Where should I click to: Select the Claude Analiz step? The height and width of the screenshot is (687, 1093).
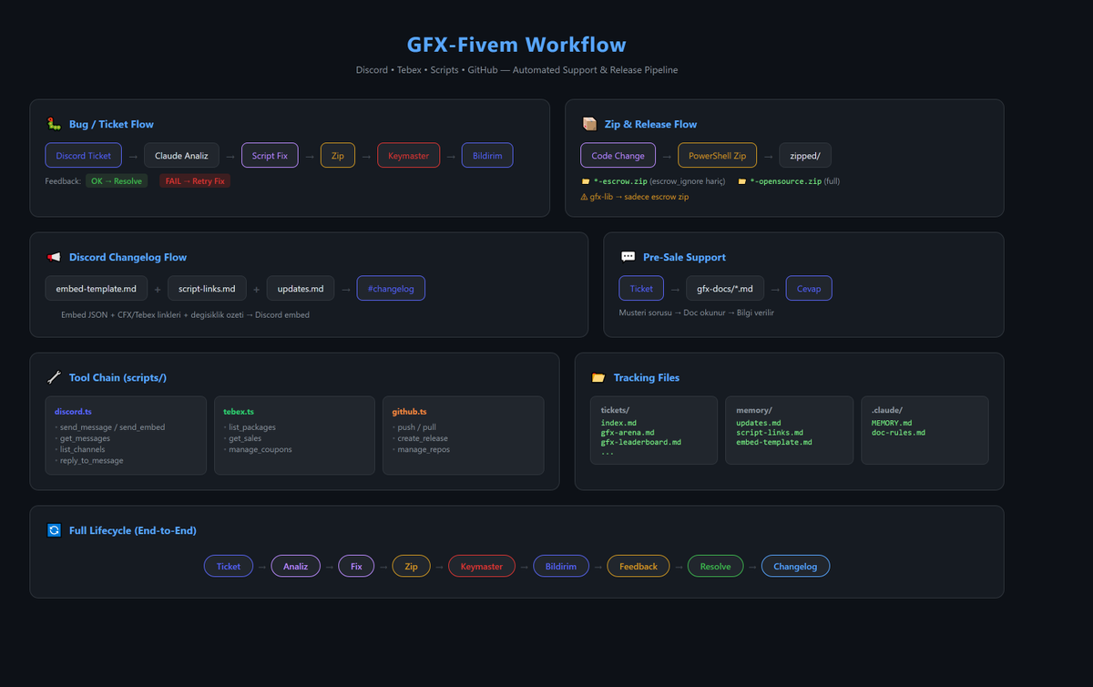pyautogui.click(x=181, y=156)
